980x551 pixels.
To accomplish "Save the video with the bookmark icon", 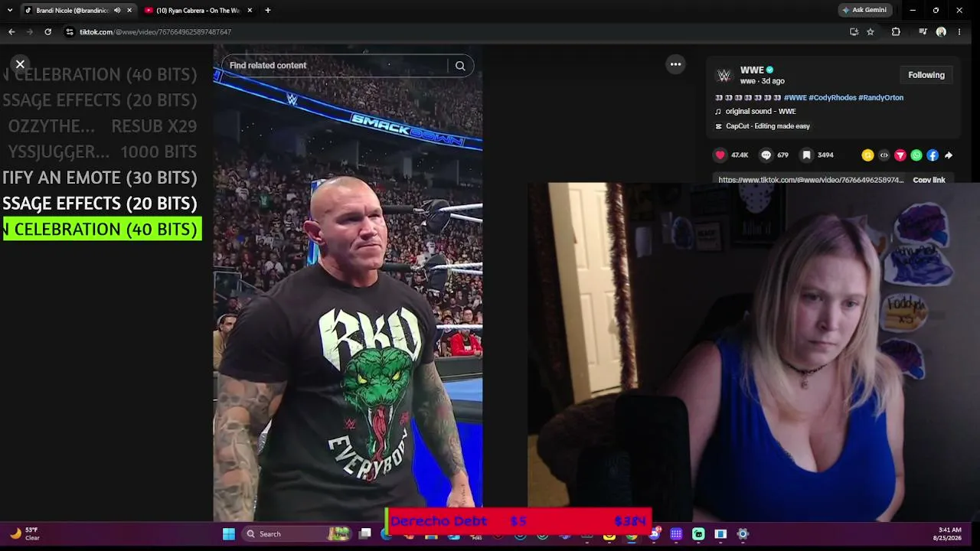I will (806, 155).
